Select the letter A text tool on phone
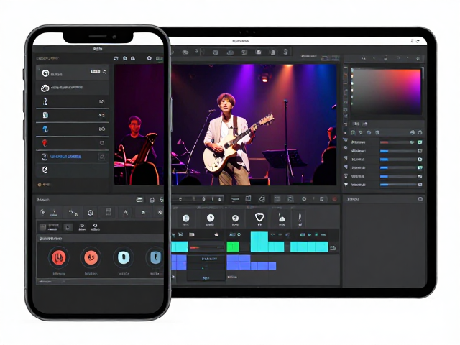 click(x=125, y=213)
